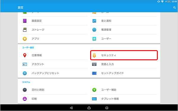Screen dimensions: 178x111
Task: Tap the タブレット情報 tablet icon
Action: pyautogui.click(x=94, y=99)
